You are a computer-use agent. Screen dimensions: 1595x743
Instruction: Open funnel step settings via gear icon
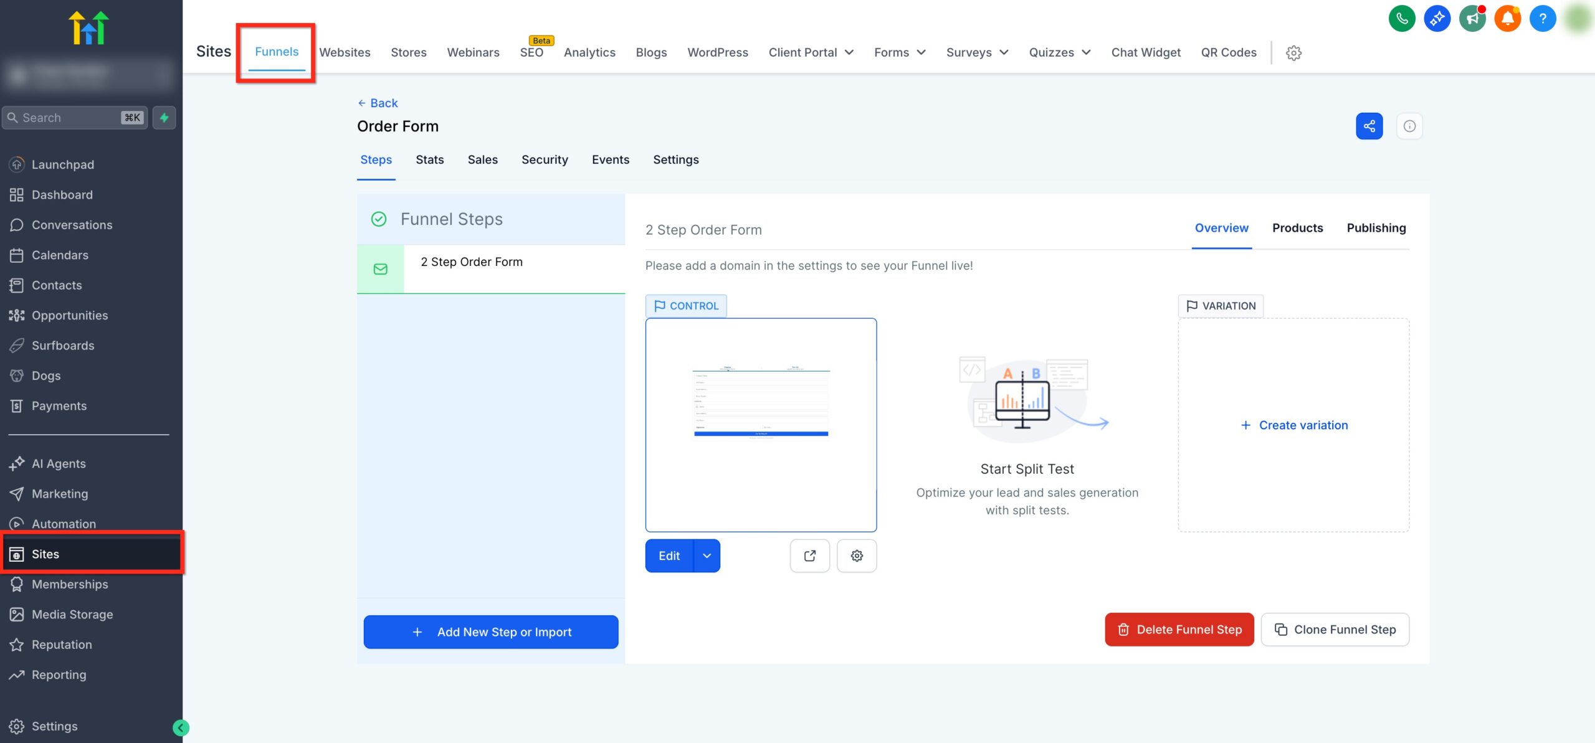[857, 555]
